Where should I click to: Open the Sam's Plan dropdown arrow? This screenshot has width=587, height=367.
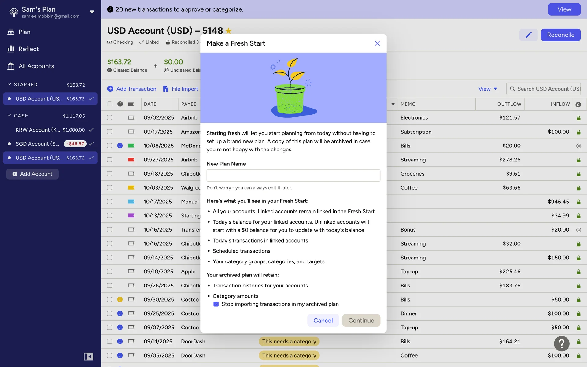click(x=92, y=12)
